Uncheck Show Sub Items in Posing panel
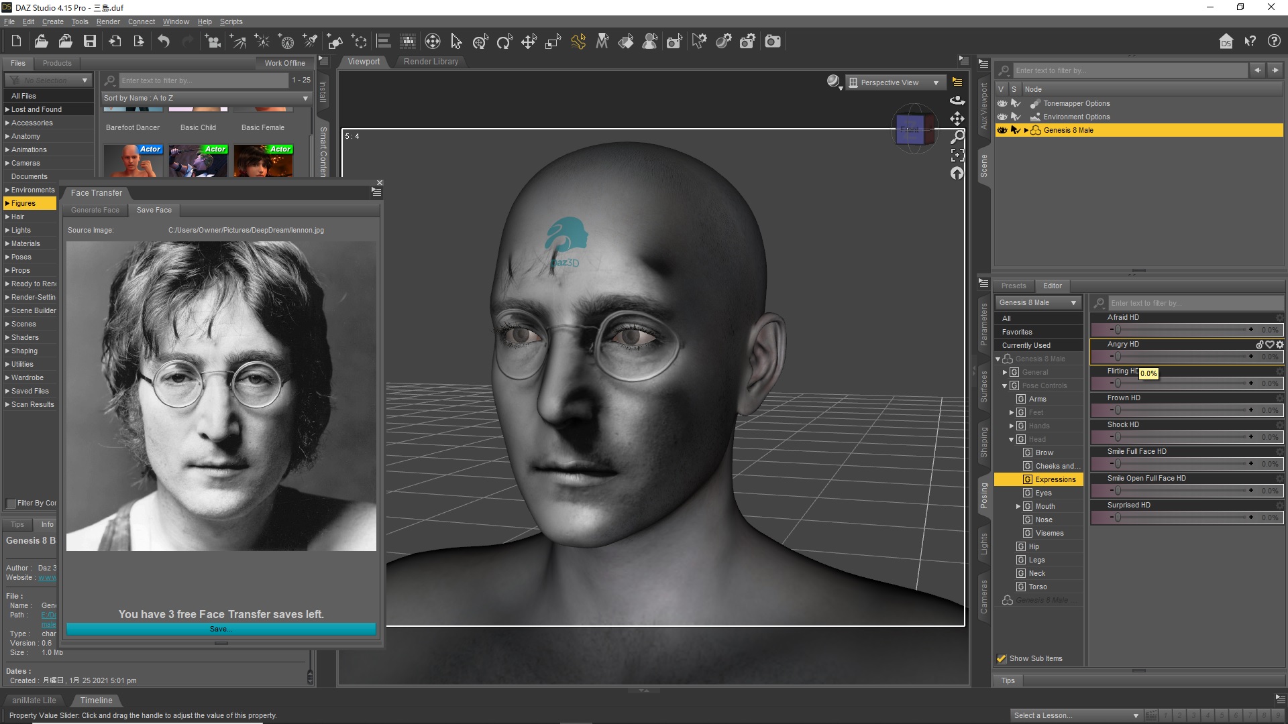 [x=1002, y=658]
